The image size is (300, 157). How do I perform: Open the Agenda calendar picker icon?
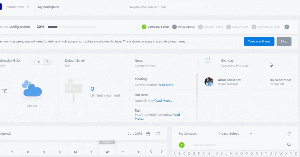point(148,134)
